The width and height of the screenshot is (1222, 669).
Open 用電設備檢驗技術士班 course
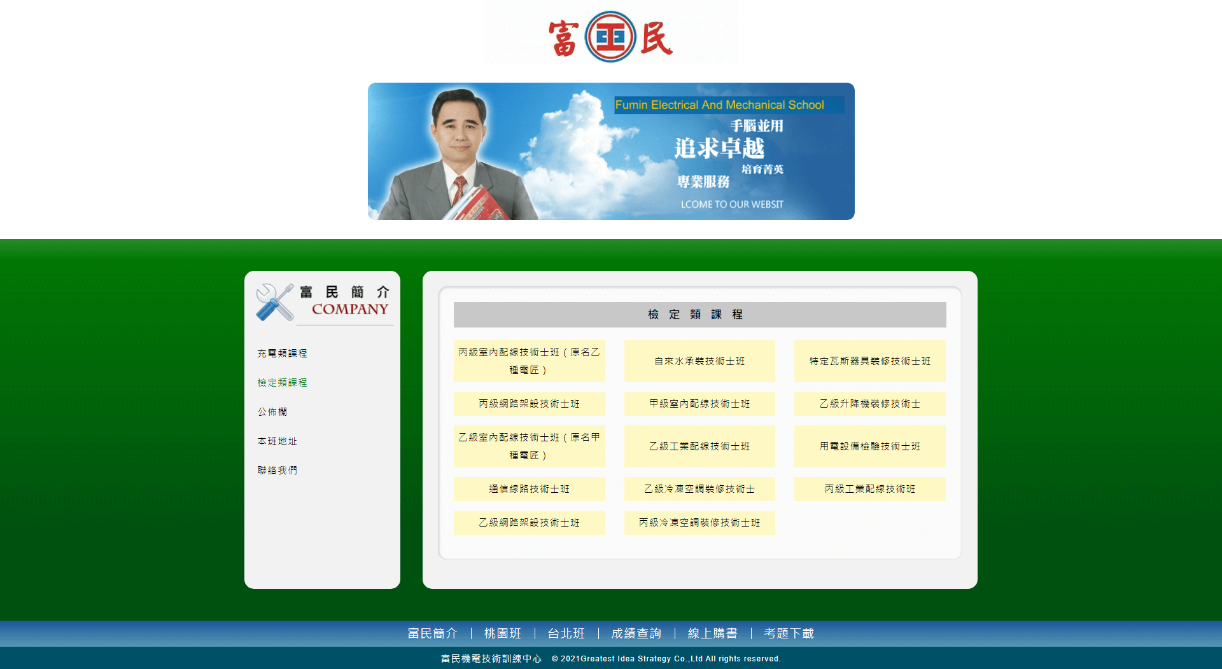point(870,446)
